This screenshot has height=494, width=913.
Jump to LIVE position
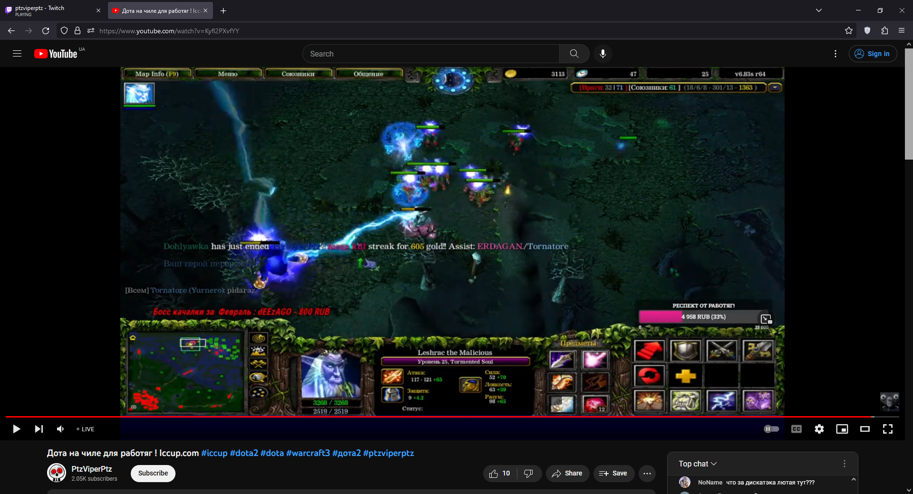point(86,429)
